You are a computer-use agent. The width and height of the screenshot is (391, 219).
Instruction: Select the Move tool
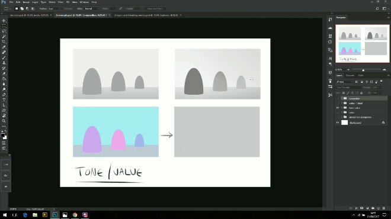pos(4,21)
